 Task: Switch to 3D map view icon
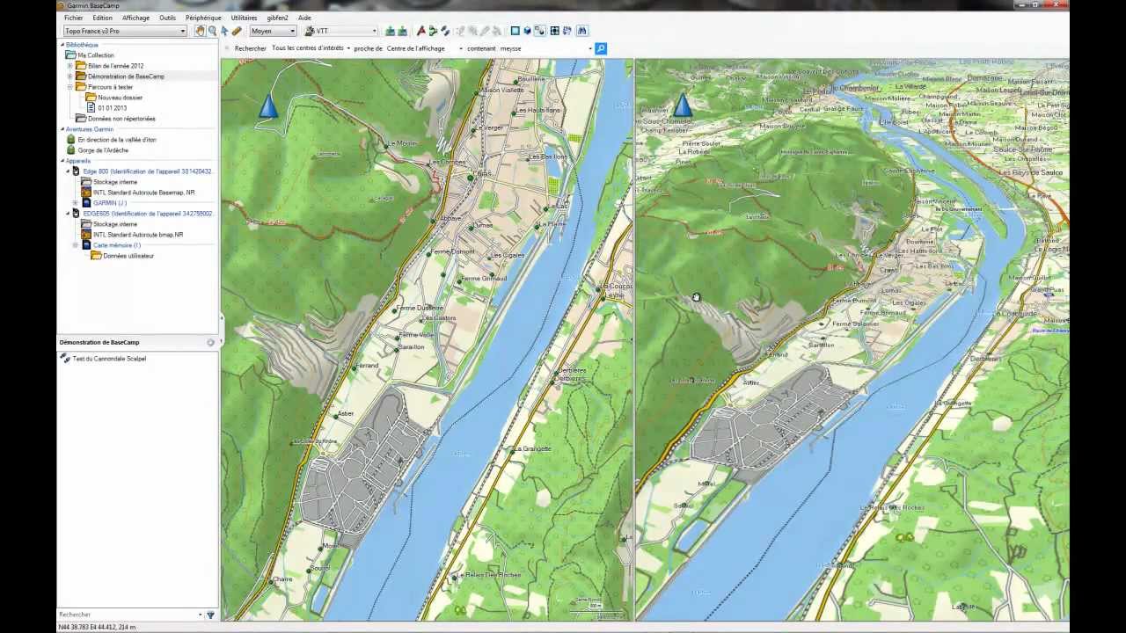[x=527, y=31]
